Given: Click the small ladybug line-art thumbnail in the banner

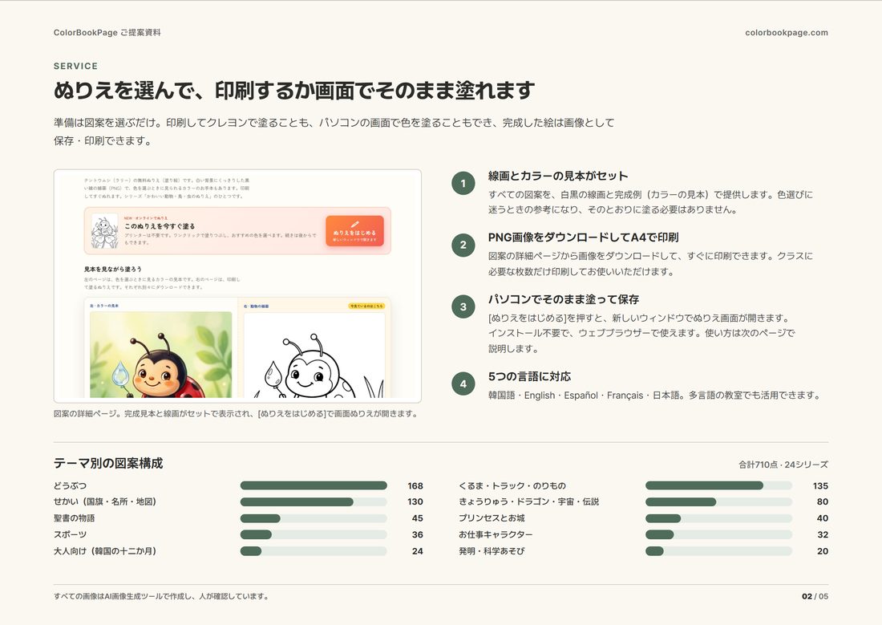Looking at the screenshot, I should point(104,231).
